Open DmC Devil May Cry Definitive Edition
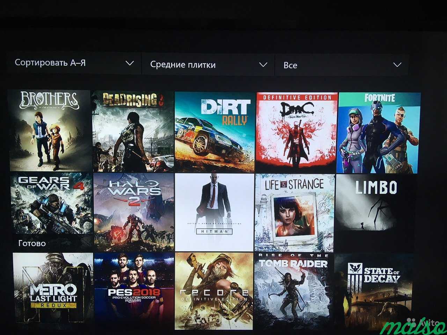This screenshot has width=447, height=335. pos(297,133)
